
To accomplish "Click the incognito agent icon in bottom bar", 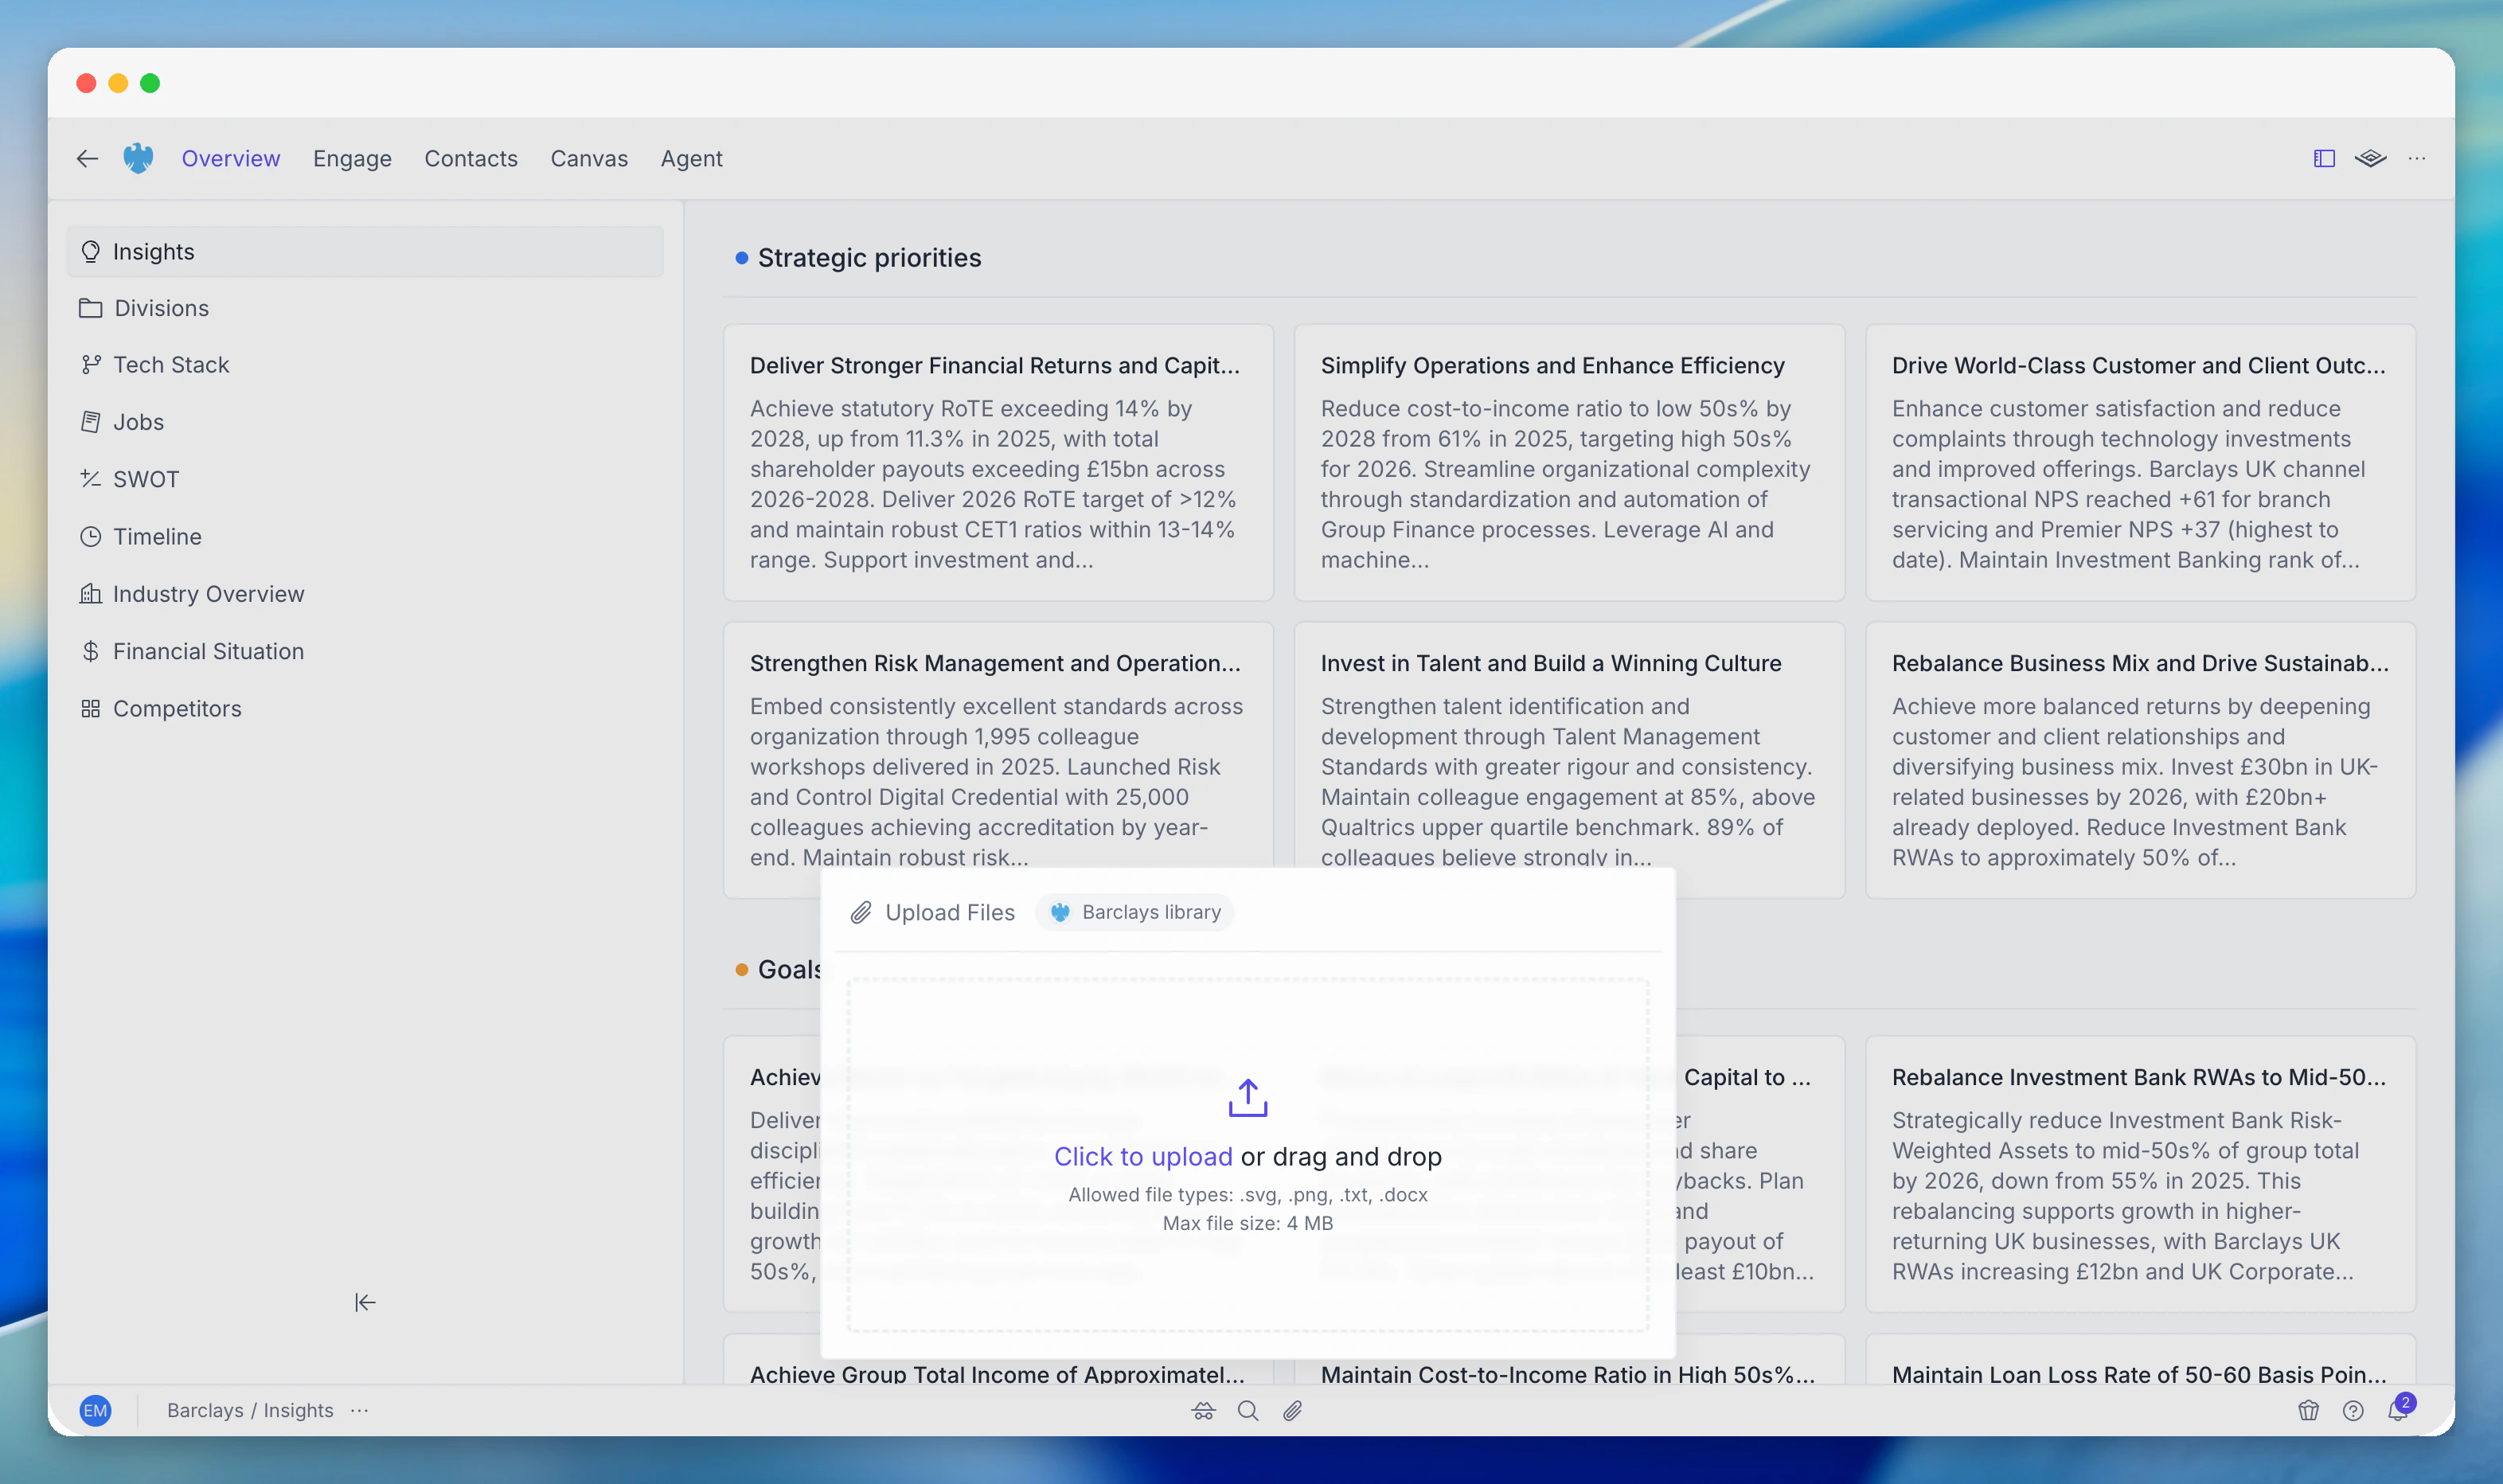I will (1203, 1410).
